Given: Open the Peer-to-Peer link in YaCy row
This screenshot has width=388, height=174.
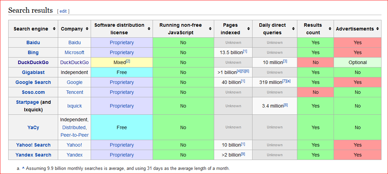Looking at the screenshot, I should pos(75,135).
